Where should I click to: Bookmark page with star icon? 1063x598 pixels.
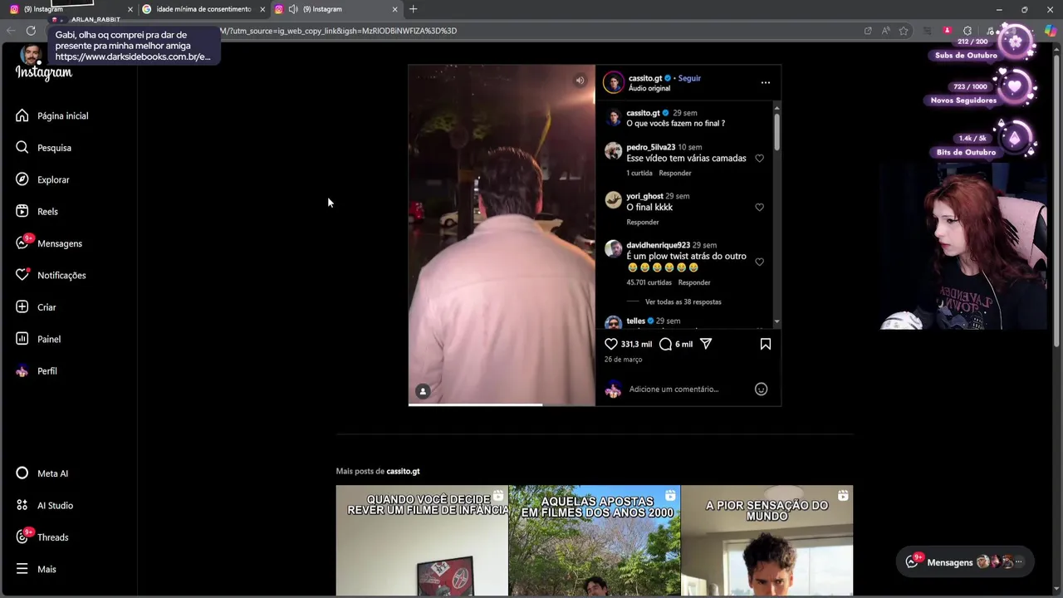coord(904,31)
